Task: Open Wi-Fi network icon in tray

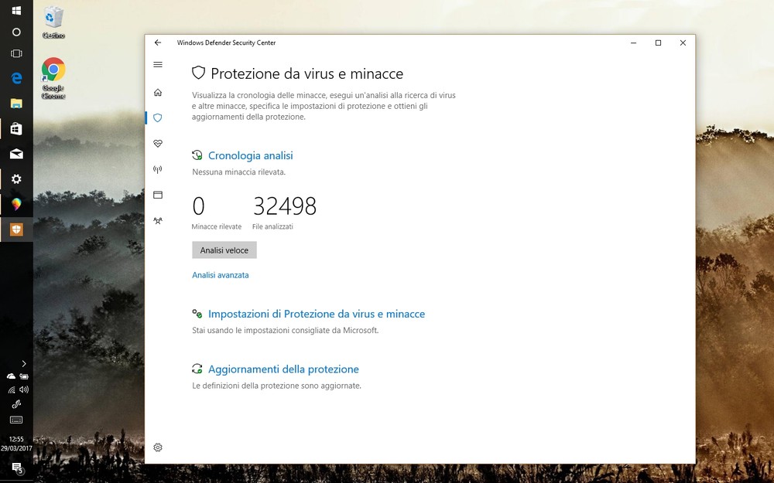Action: point(12,389)
